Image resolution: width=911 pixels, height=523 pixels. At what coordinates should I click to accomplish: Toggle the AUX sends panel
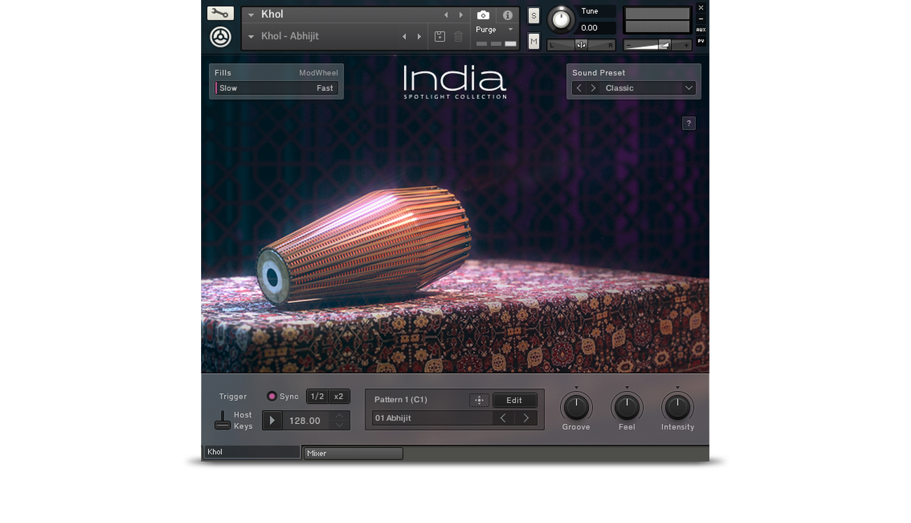(701, 30)
